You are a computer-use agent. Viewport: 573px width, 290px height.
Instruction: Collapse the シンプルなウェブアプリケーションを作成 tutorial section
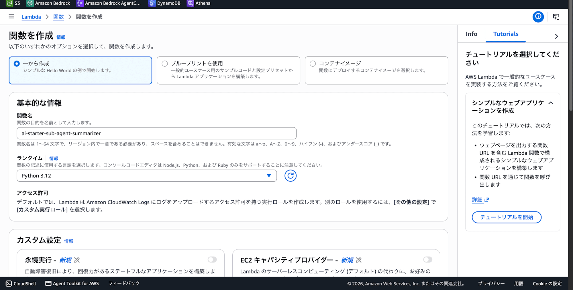coord(551,103)
